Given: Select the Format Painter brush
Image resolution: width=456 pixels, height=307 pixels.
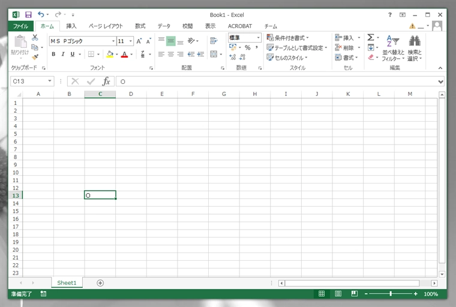Looking at the screenshot, I should [35, 57].
